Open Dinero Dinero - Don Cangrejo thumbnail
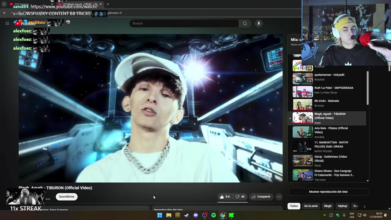This screenshot has width=391, height=220. [x=303, y=175]
